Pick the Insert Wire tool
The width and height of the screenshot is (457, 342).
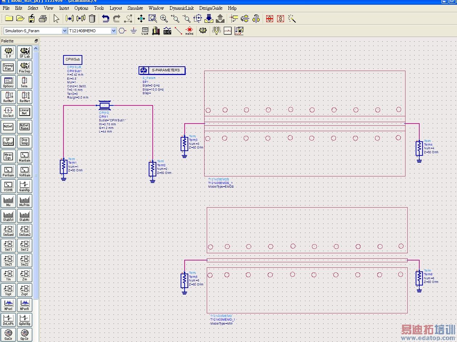click(x=178, y=31)
